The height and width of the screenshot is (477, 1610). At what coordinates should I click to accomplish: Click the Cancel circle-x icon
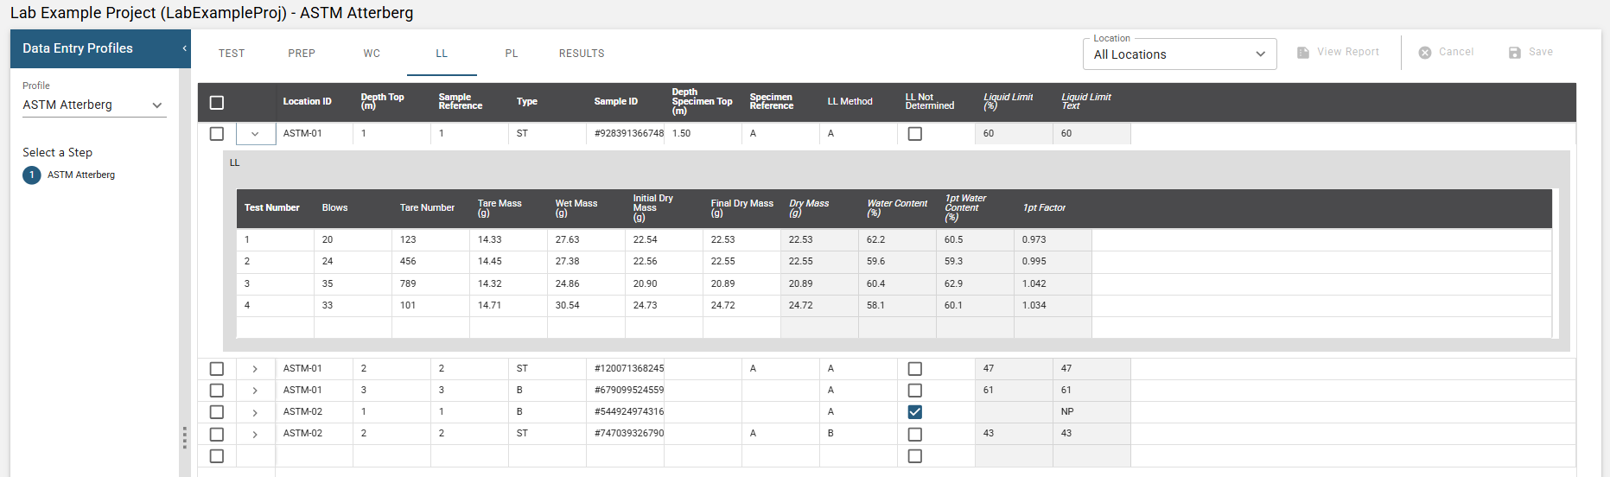tap(1425, 53)
